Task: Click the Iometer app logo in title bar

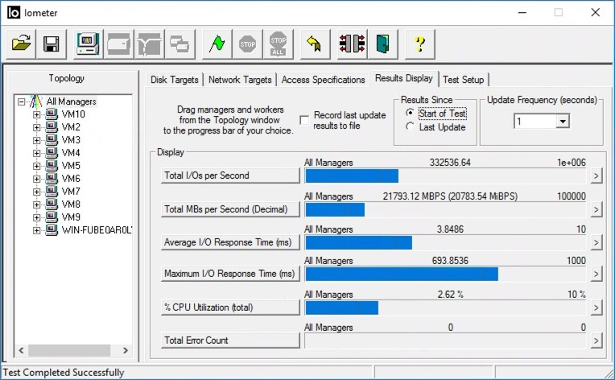Action: click(x=14, y=13)
